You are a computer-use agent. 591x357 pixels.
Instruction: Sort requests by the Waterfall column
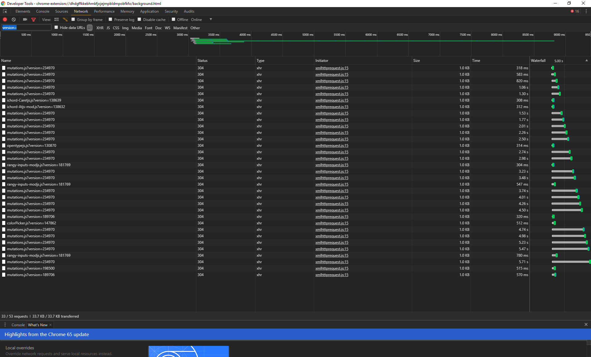538,60
